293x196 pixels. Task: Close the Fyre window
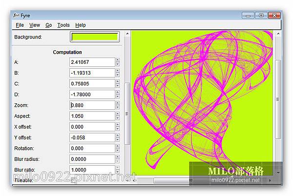(x=274, y=16)
